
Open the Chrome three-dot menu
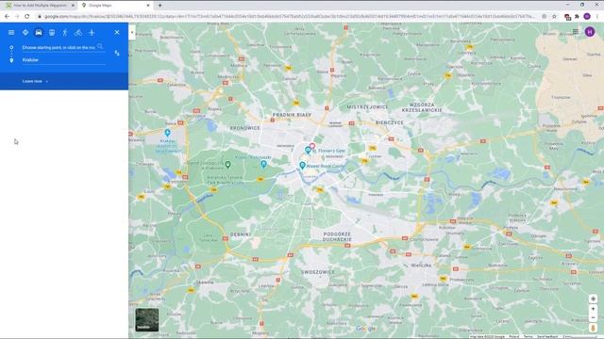point(597,17)
